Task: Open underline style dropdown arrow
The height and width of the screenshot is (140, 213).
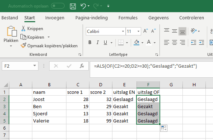Action: tap(111, 43)
